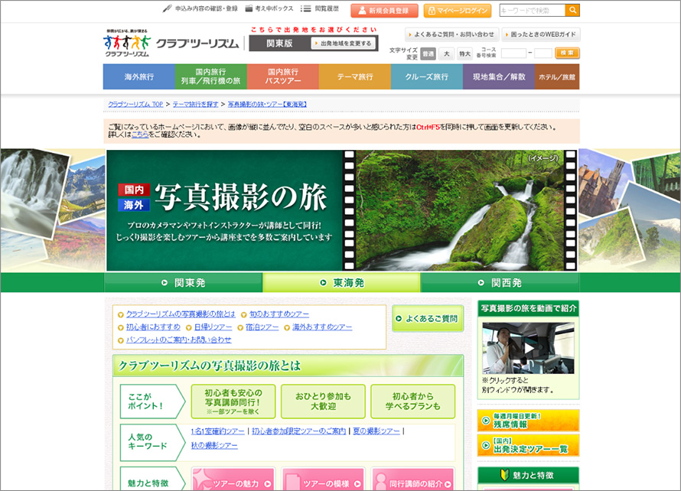Click the orange search magnifier icon
681x491 pixels.
572,10
